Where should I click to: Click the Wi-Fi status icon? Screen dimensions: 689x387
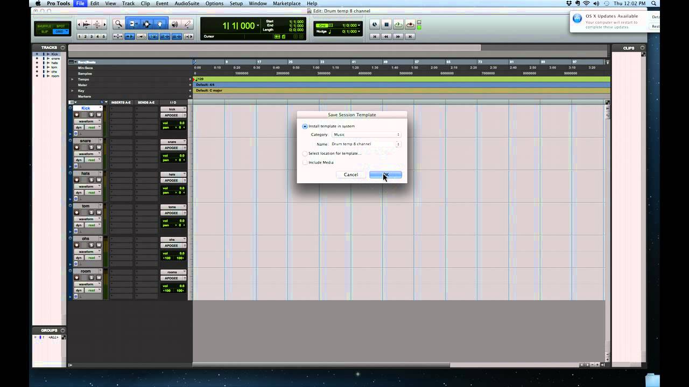[586, 3]
